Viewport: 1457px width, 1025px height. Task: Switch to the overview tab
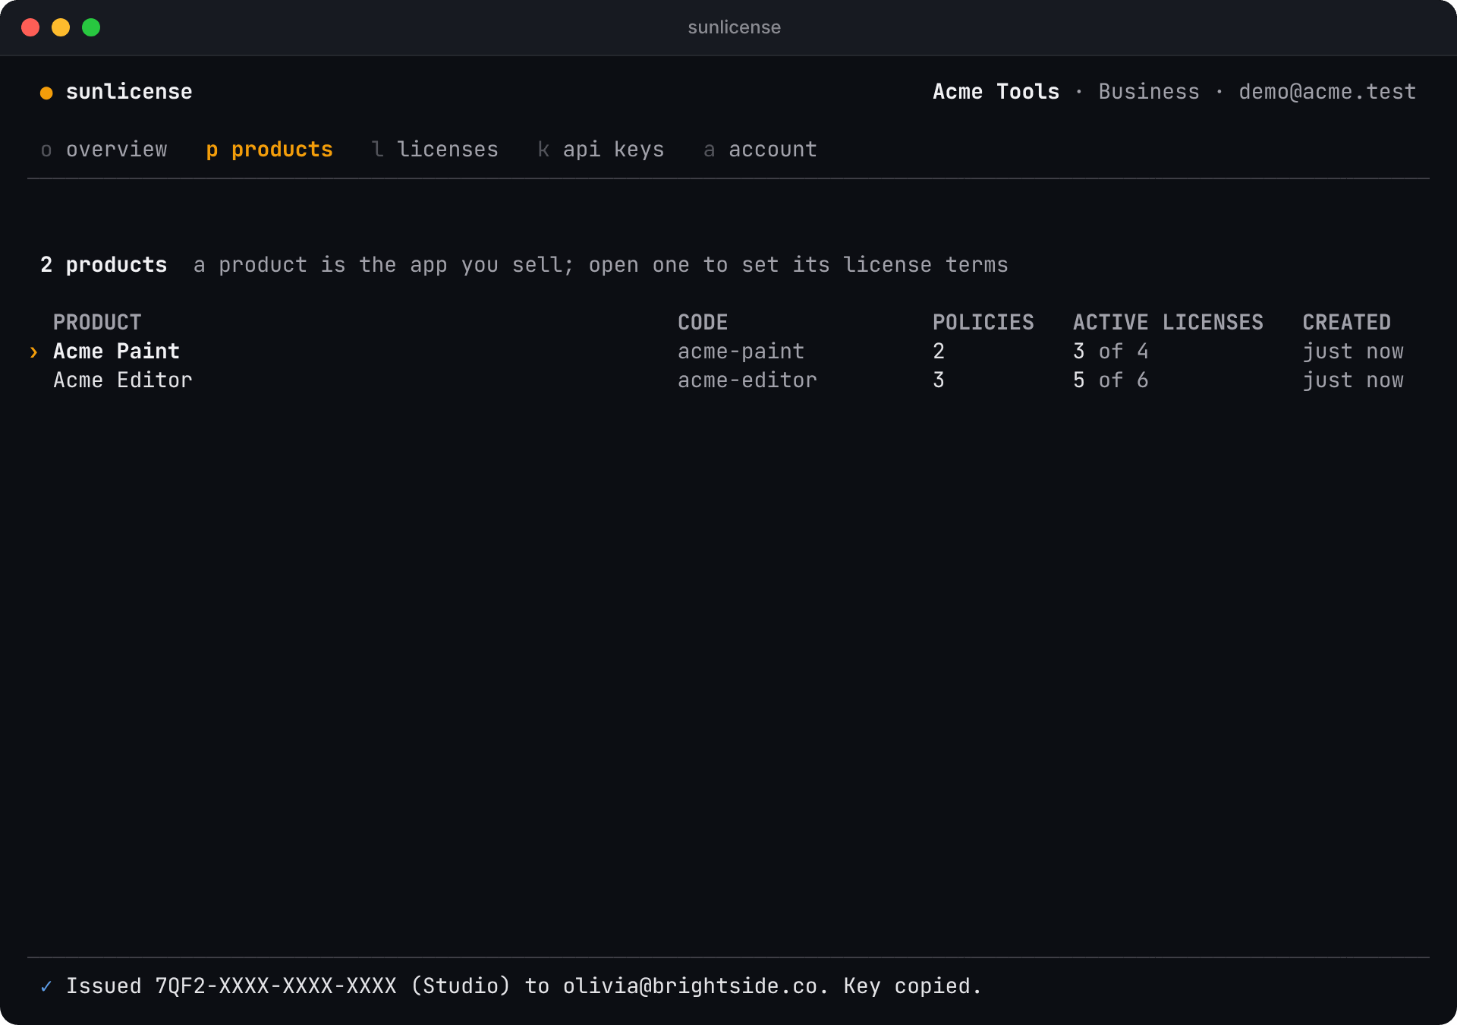tap(104, 150)
